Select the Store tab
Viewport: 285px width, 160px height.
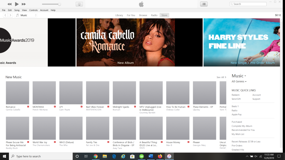pos(164,15)
